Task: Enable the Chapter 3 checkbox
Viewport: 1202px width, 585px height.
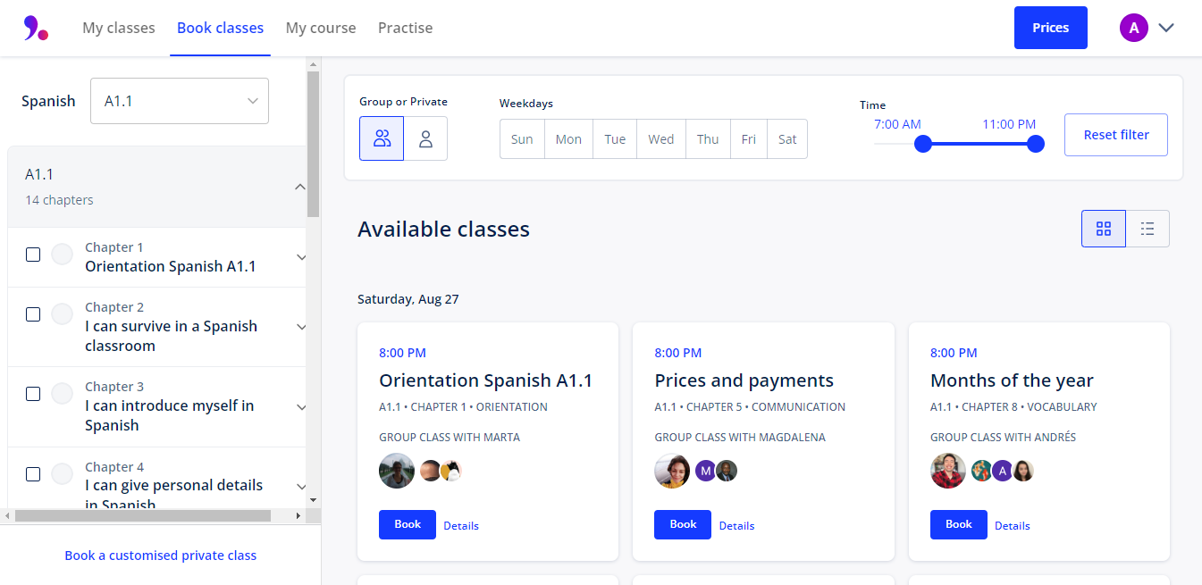Action: pos(33,394)
